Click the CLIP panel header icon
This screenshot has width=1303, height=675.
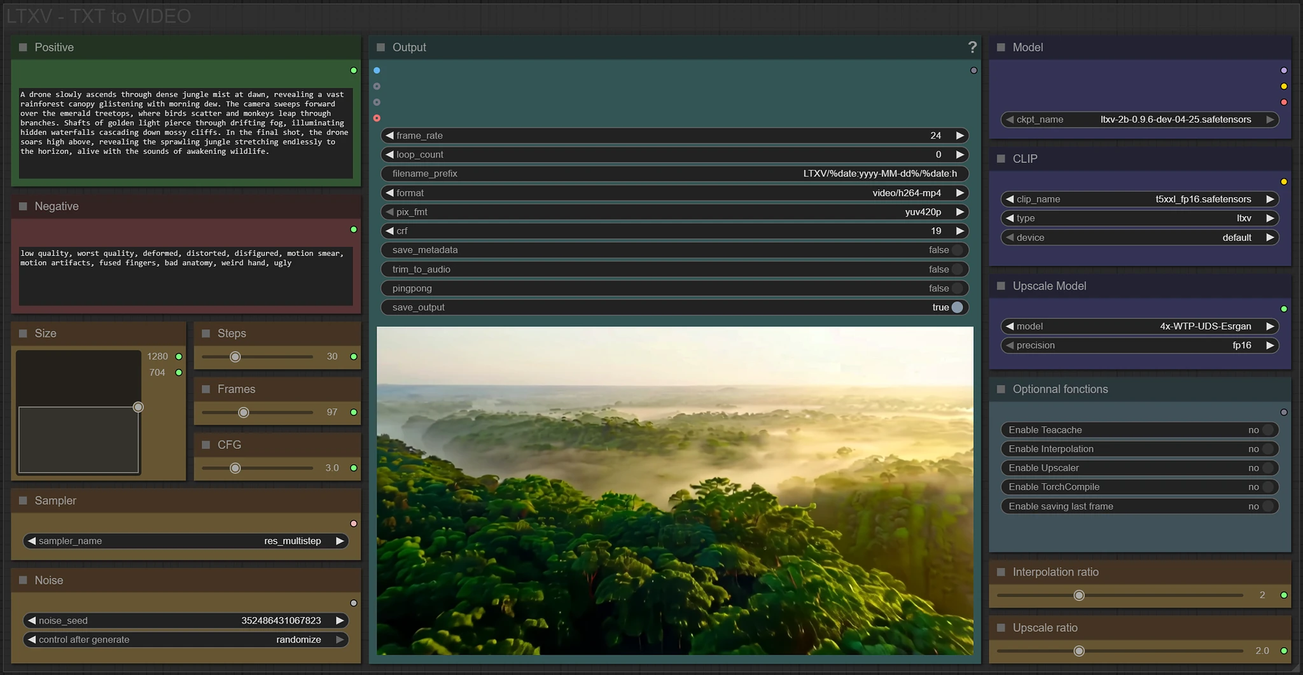1001,159
